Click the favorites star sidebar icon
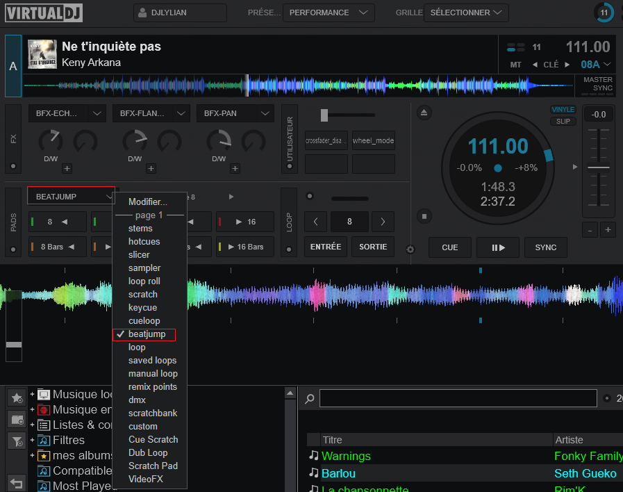 (17, 397)
